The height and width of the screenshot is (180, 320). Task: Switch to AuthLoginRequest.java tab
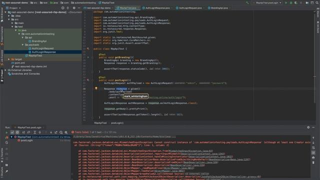190,8
